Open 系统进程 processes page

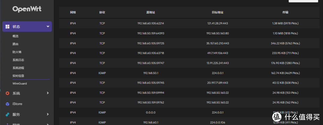[x=18, y=68]
